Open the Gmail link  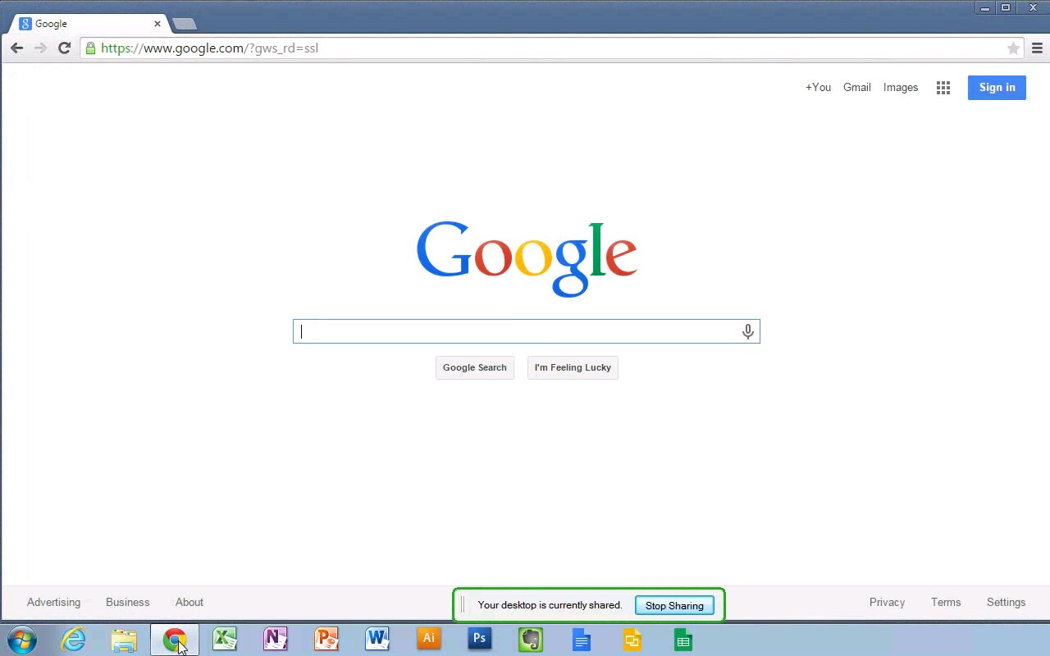856,88
